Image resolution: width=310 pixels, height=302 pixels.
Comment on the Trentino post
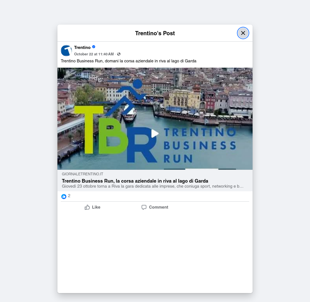coord(155,207)
